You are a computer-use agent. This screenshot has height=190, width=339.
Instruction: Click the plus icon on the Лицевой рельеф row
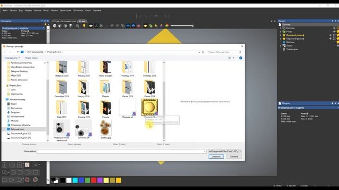330,35
